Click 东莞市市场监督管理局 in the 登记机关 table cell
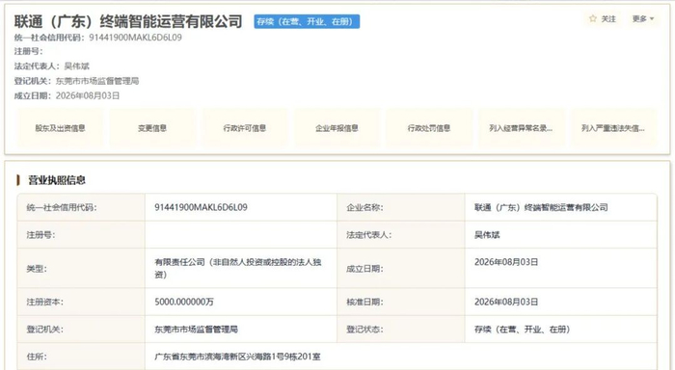The width and height of the screenshot is (675, 370). (196, 330)
